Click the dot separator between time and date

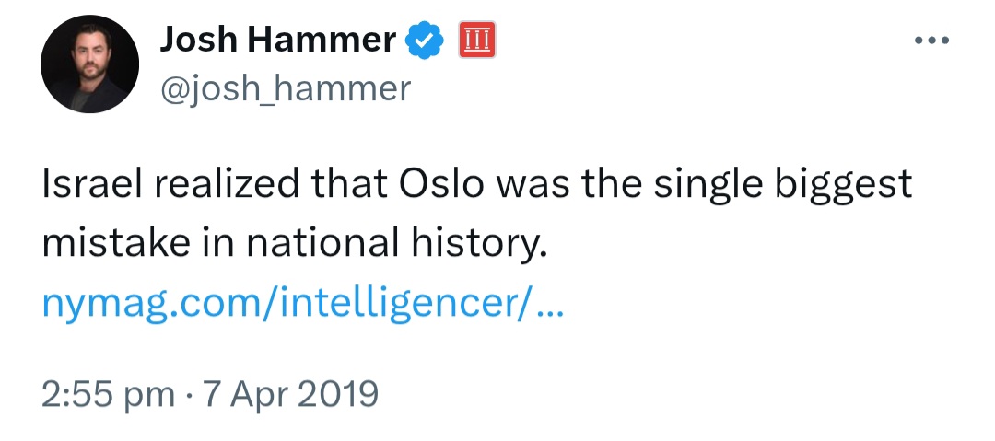coord(188,395)
